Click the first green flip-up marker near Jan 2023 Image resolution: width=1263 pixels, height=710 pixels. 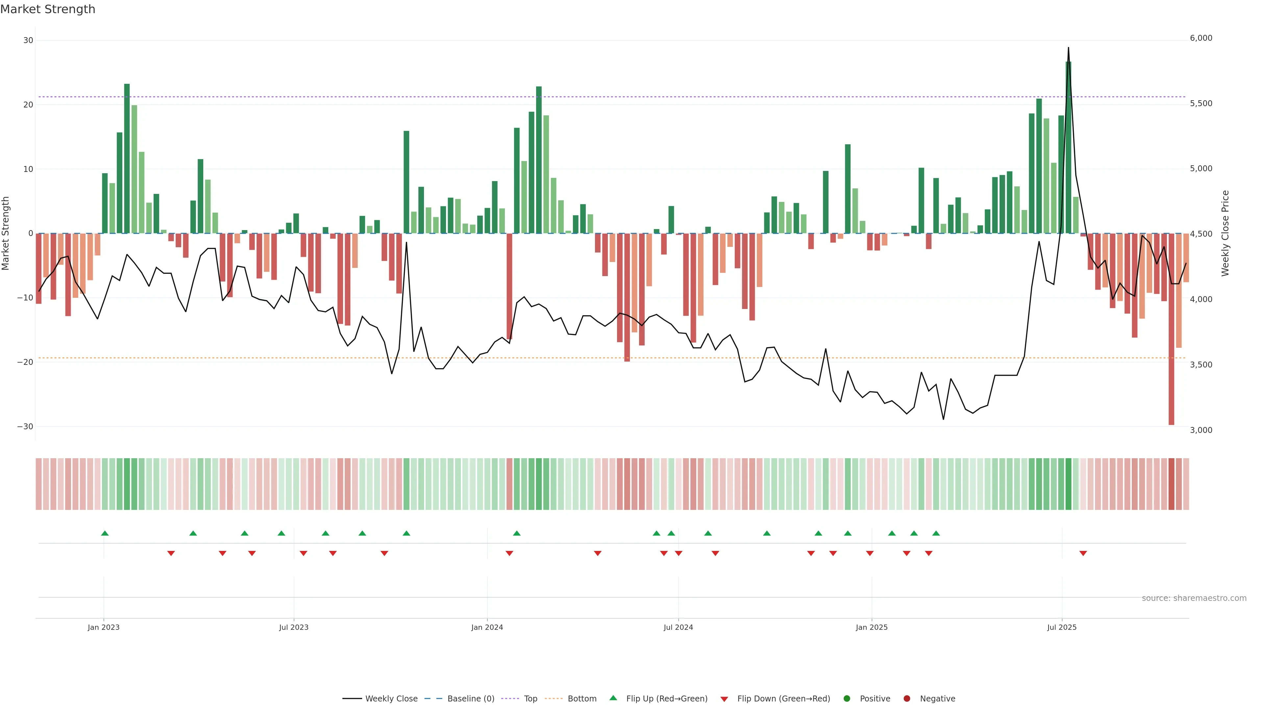105,533
